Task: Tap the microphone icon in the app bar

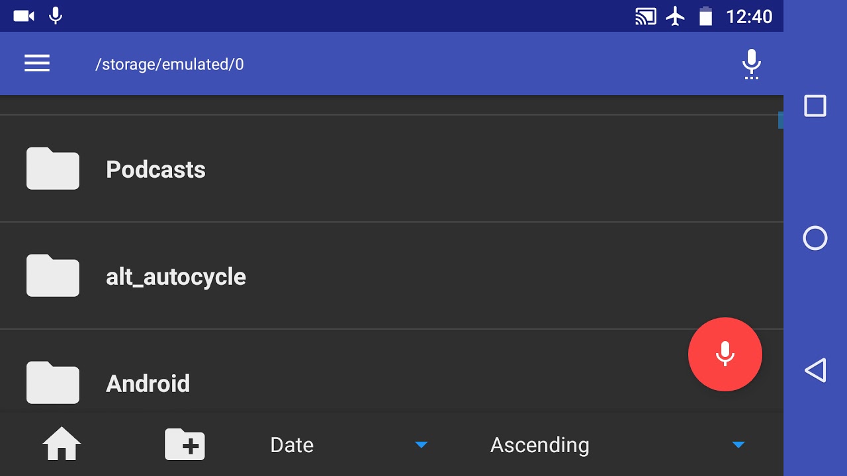Action: pos(751,63)
